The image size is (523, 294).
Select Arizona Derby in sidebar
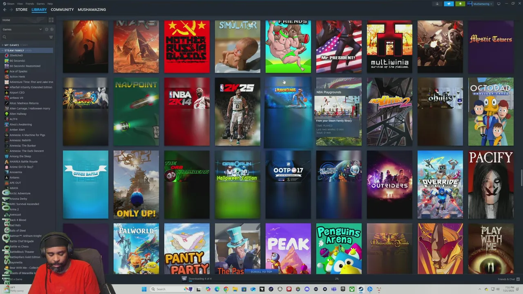click(18, 198)
